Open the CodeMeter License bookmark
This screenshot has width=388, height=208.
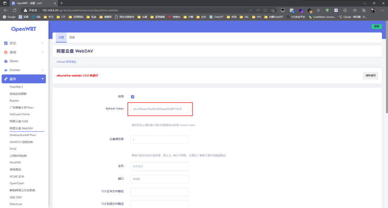click(x=322, y=17)
